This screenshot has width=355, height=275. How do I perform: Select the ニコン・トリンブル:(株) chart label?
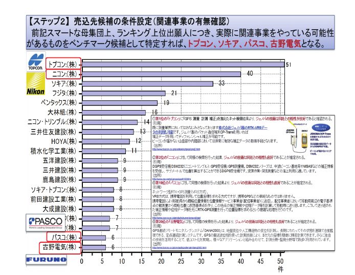click(52, 122)
